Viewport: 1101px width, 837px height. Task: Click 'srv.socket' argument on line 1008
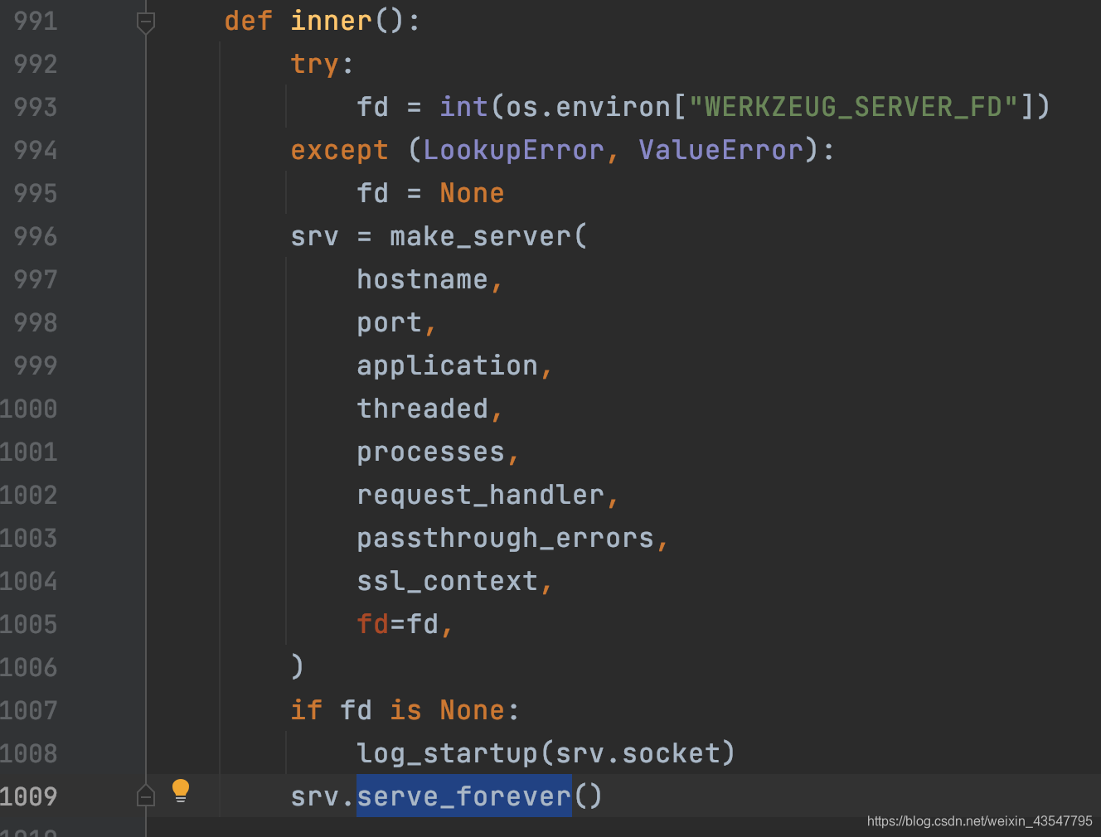point(638,753)
